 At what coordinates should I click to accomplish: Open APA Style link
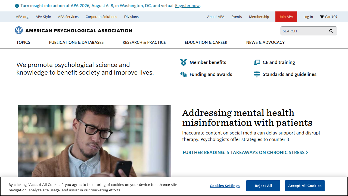click(x=43, y=17)
